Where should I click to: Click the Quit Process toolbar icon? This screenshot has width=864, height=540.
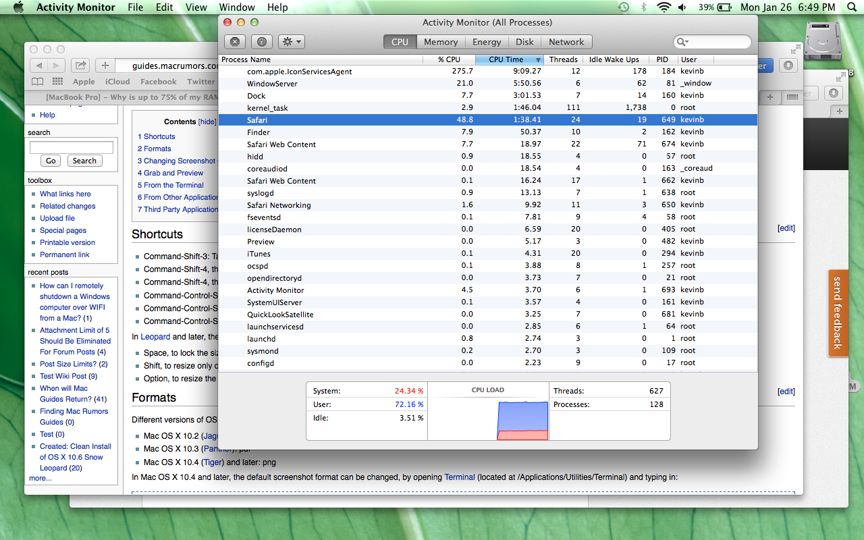pos(234,42)
